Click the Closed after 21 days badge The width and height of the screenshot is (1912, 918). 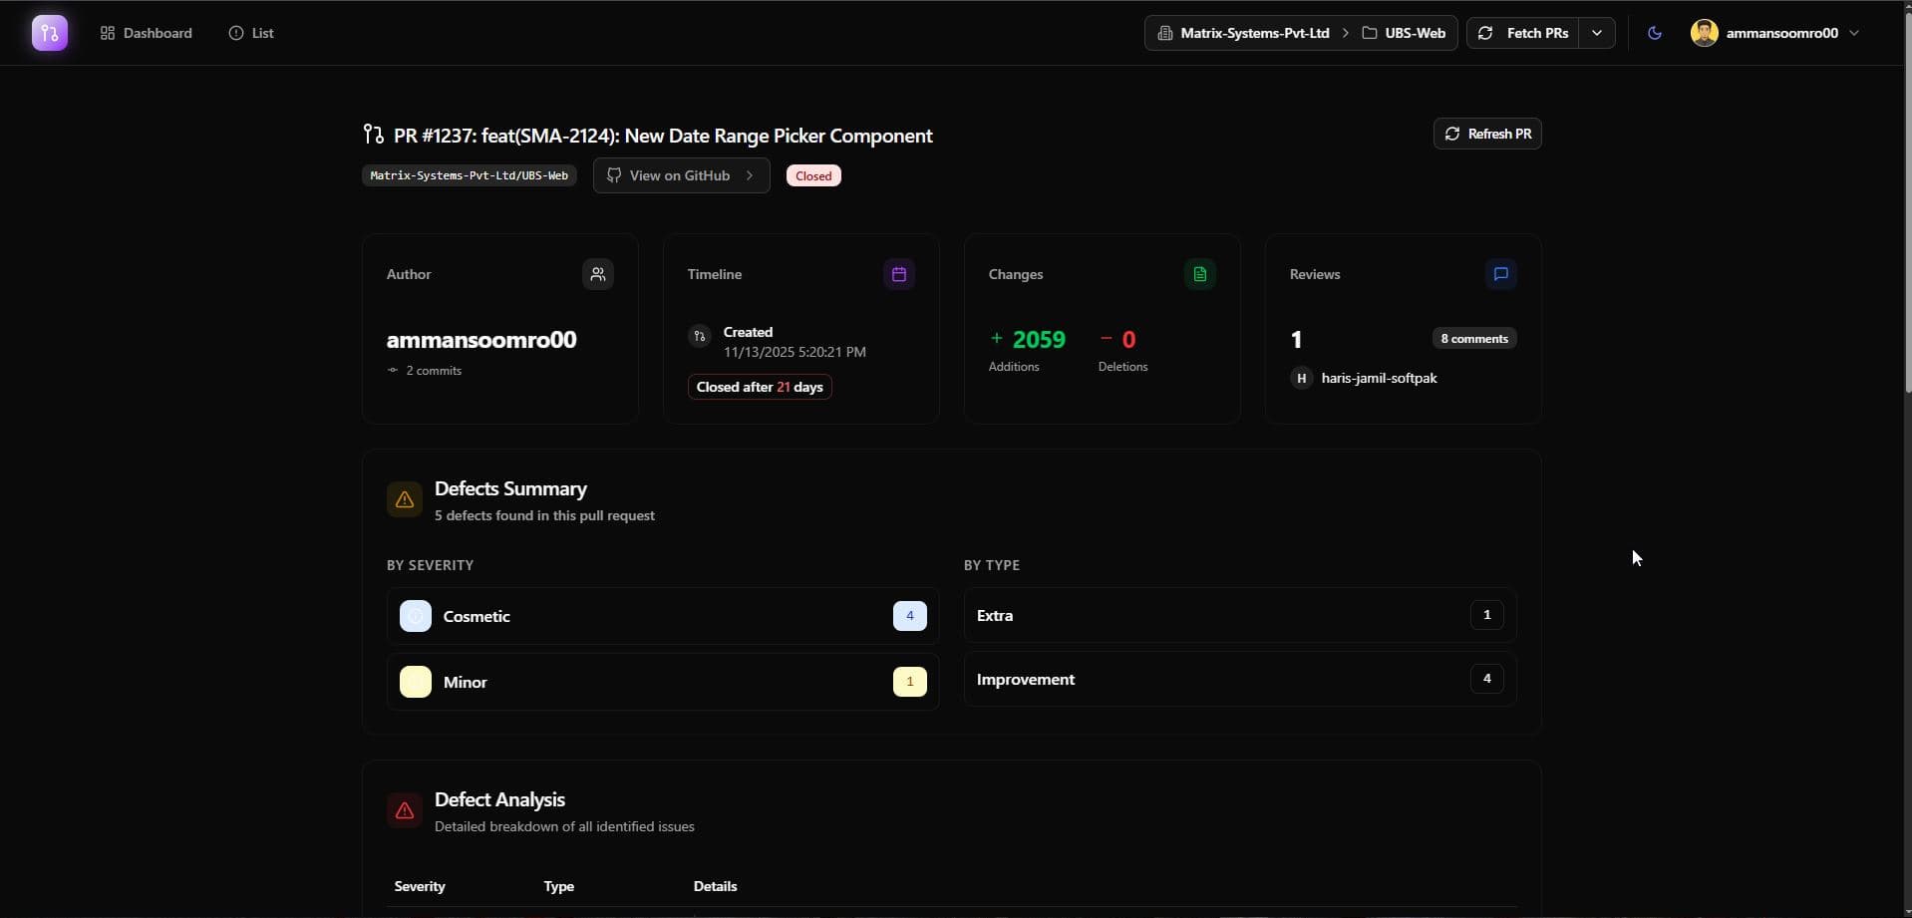click(x=760, y=387)
